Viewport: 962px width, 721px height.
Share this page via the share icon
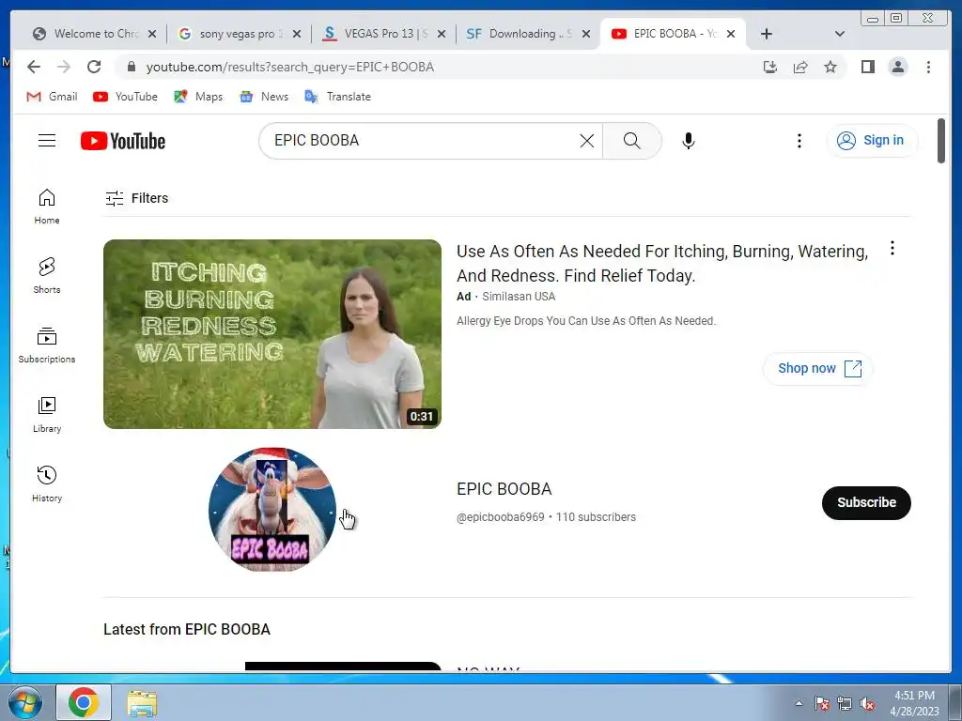pyautogui.click(x=800, y=67)
